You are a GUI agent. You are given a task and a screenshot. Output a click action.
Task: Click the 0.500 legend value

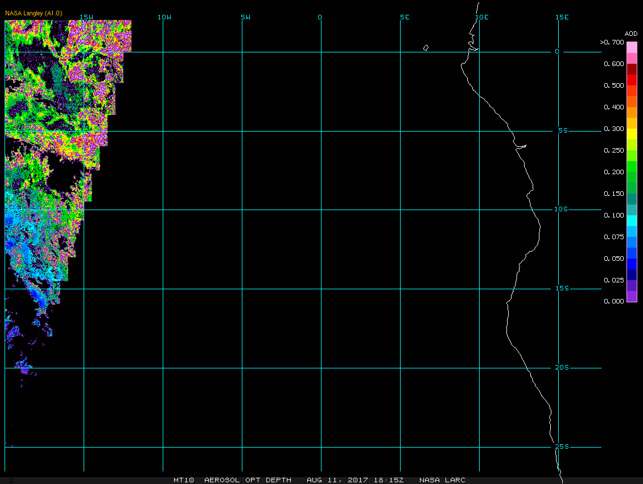pyautogui.click(x=614, y=85)
